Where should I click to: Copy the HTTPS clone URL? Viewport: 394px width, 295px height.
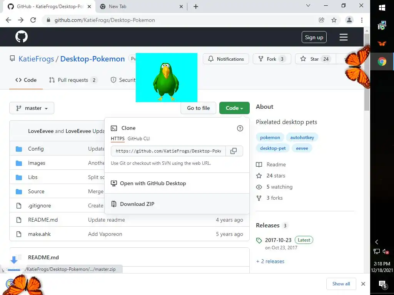234,151
